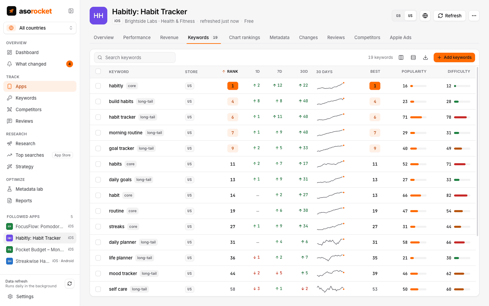Sort by Popularity column header
Screen dimensions: 489x306
click(x=414, y=72)
